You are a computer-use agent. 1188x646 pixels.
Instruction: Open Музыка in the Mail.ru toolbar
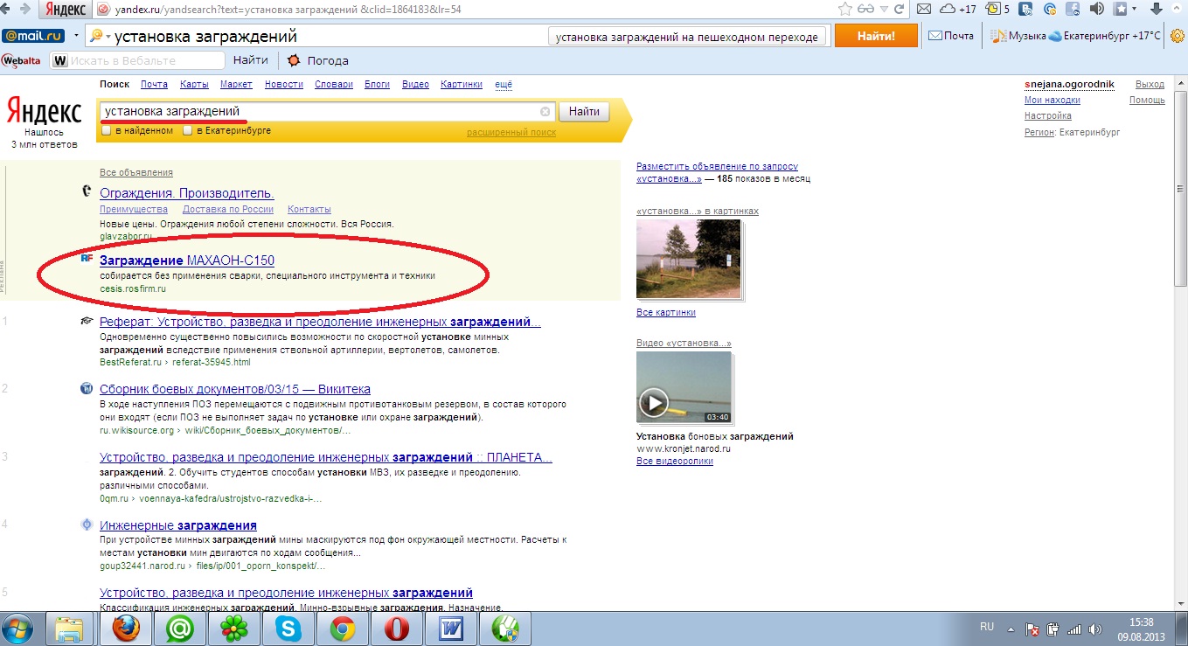[x=1018, y=36]
